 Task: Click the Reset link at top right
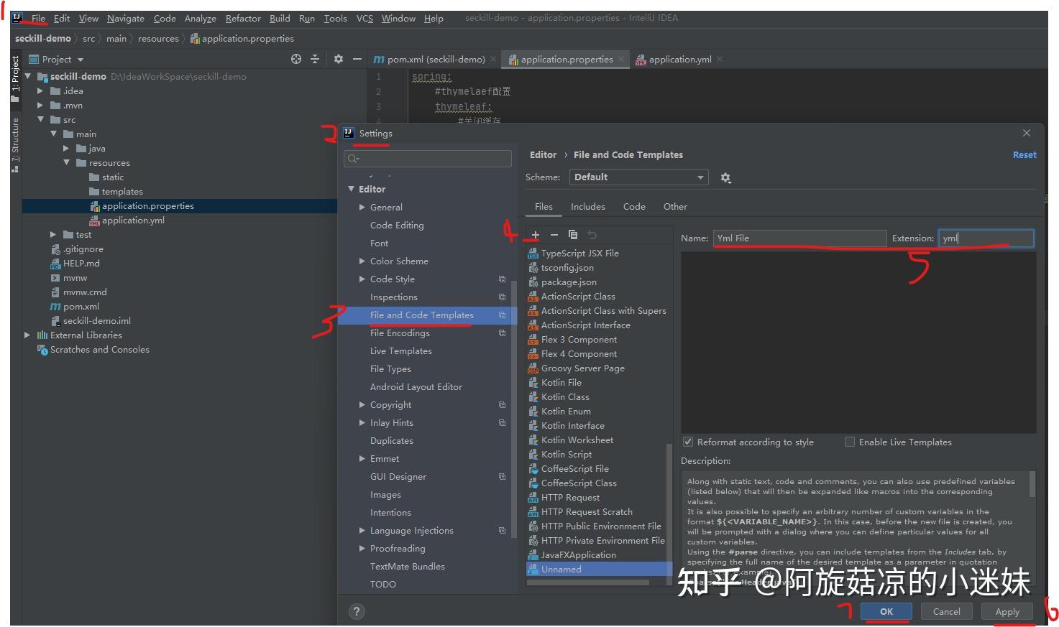pyautogui.click(x=1024, y=154)
